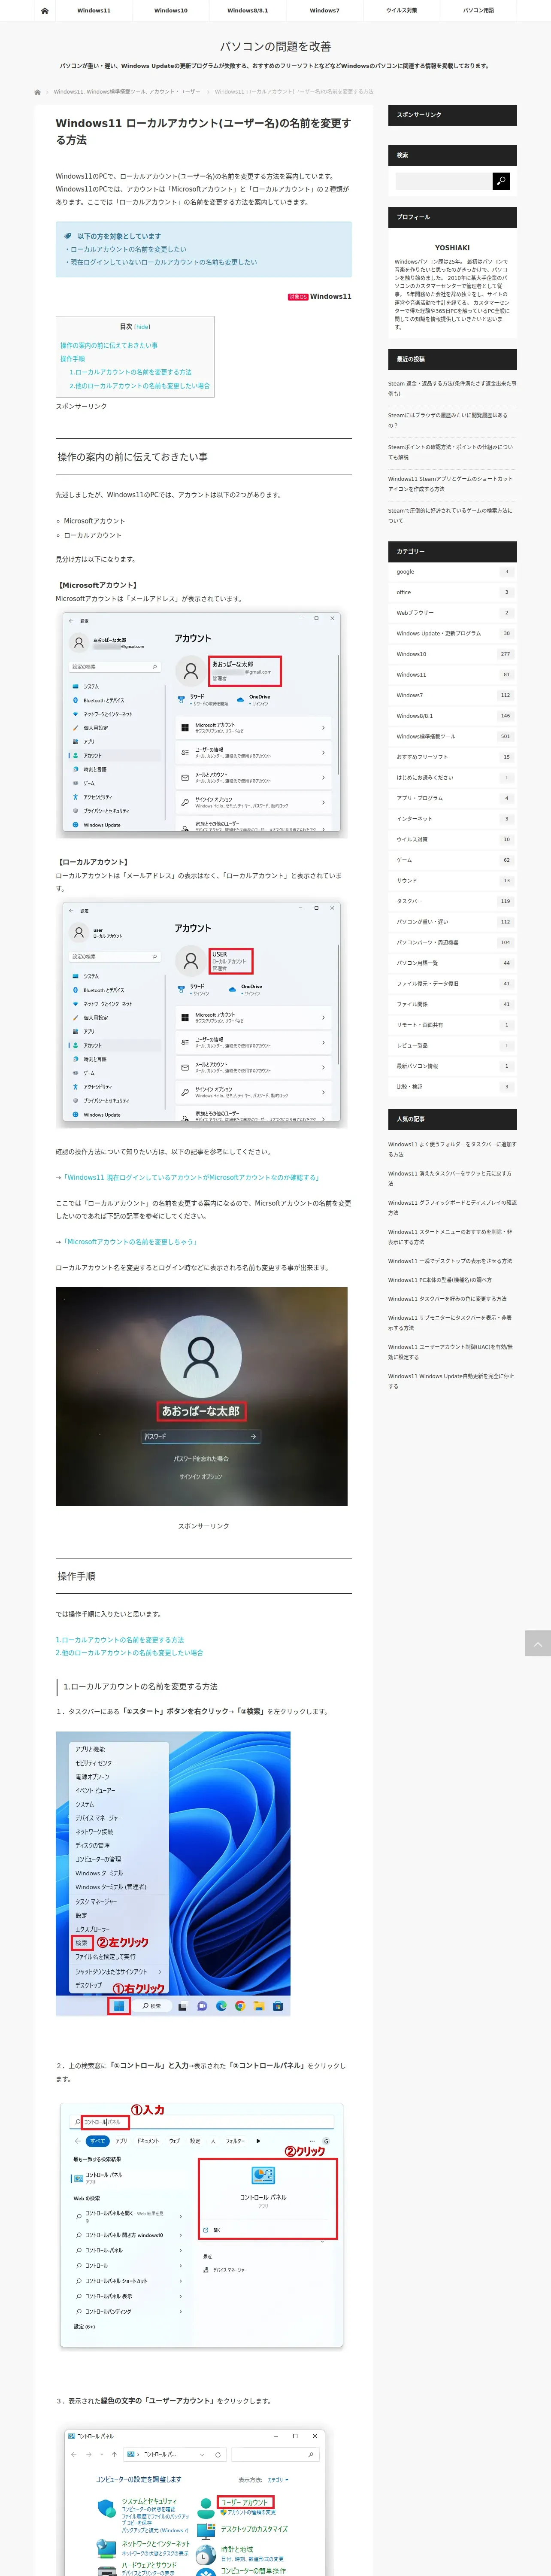Open the google category
This screenshot has width=551, height=2576.
[x=452, y=572]
